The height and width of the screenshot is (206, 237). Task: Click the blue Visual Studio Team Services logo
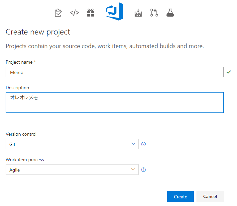[114, 11]
